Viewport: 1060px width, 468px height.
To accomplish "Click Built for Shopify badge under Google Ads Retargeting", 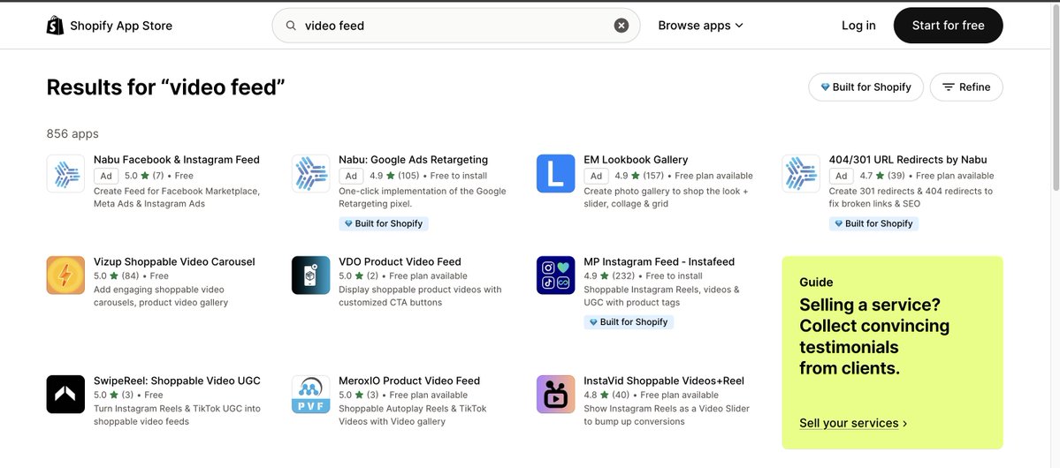I will pos(384,223).
